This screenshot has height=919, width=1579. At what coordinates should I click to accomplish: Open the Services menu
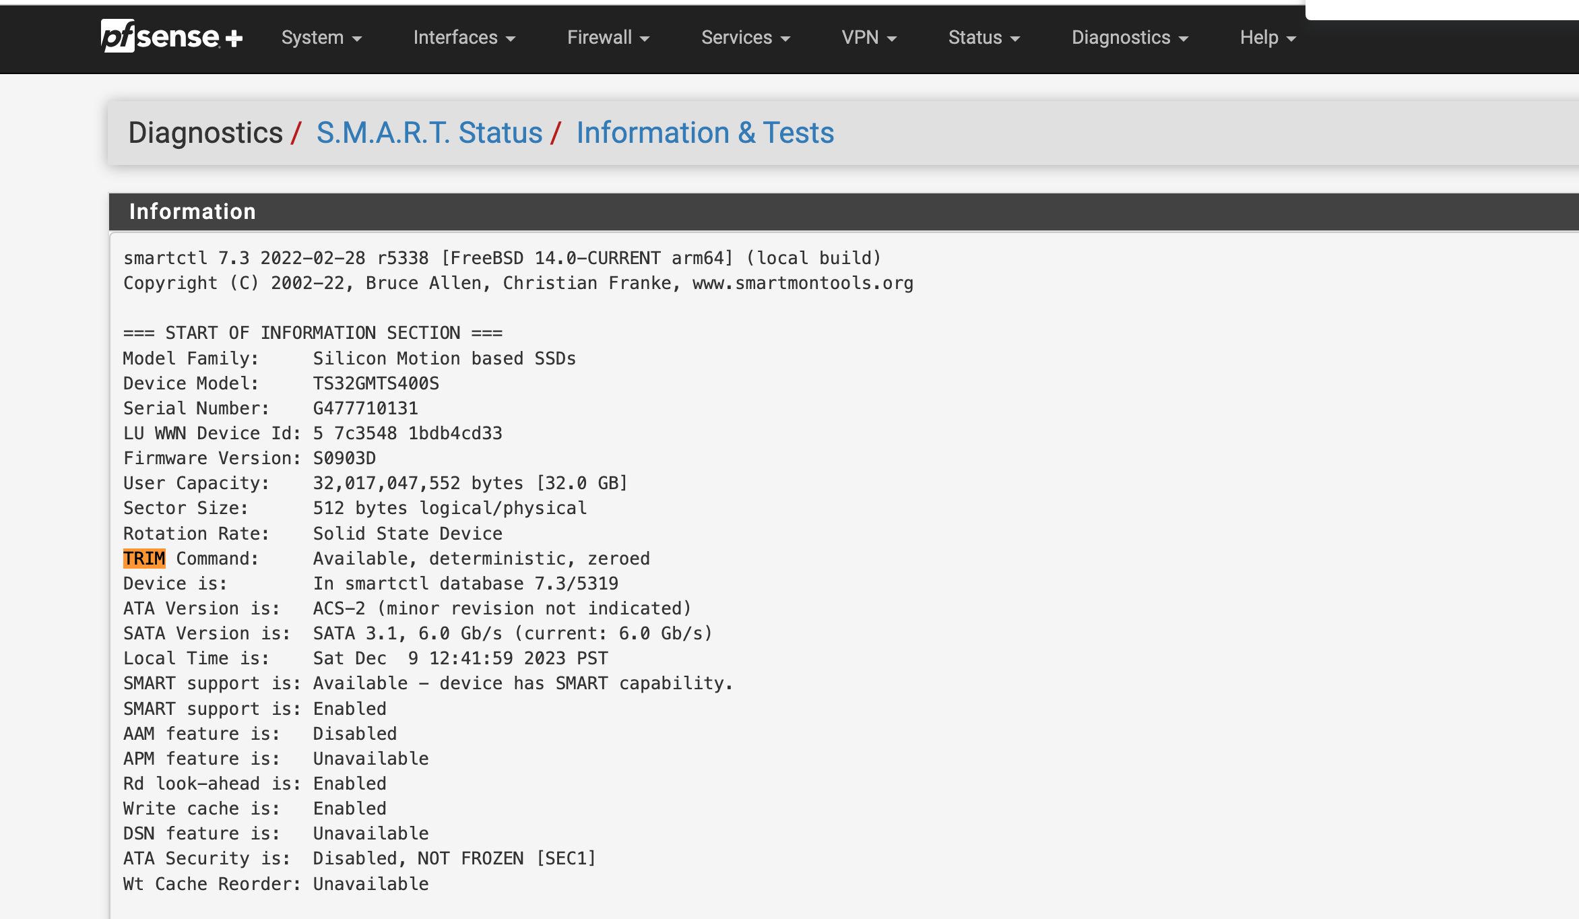click(x=746, y=37)
